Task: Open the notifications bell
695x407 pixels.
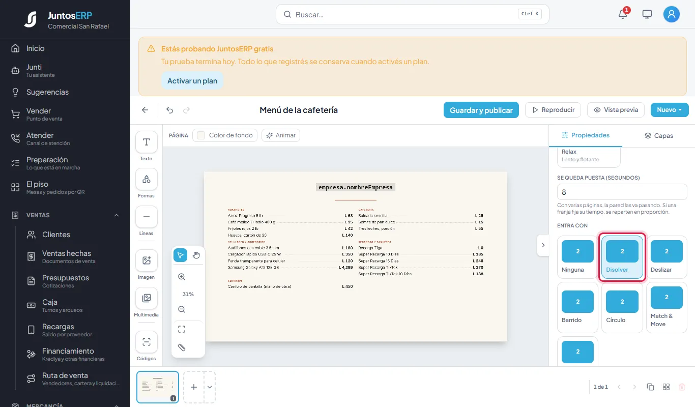Action: pos(623,14)
